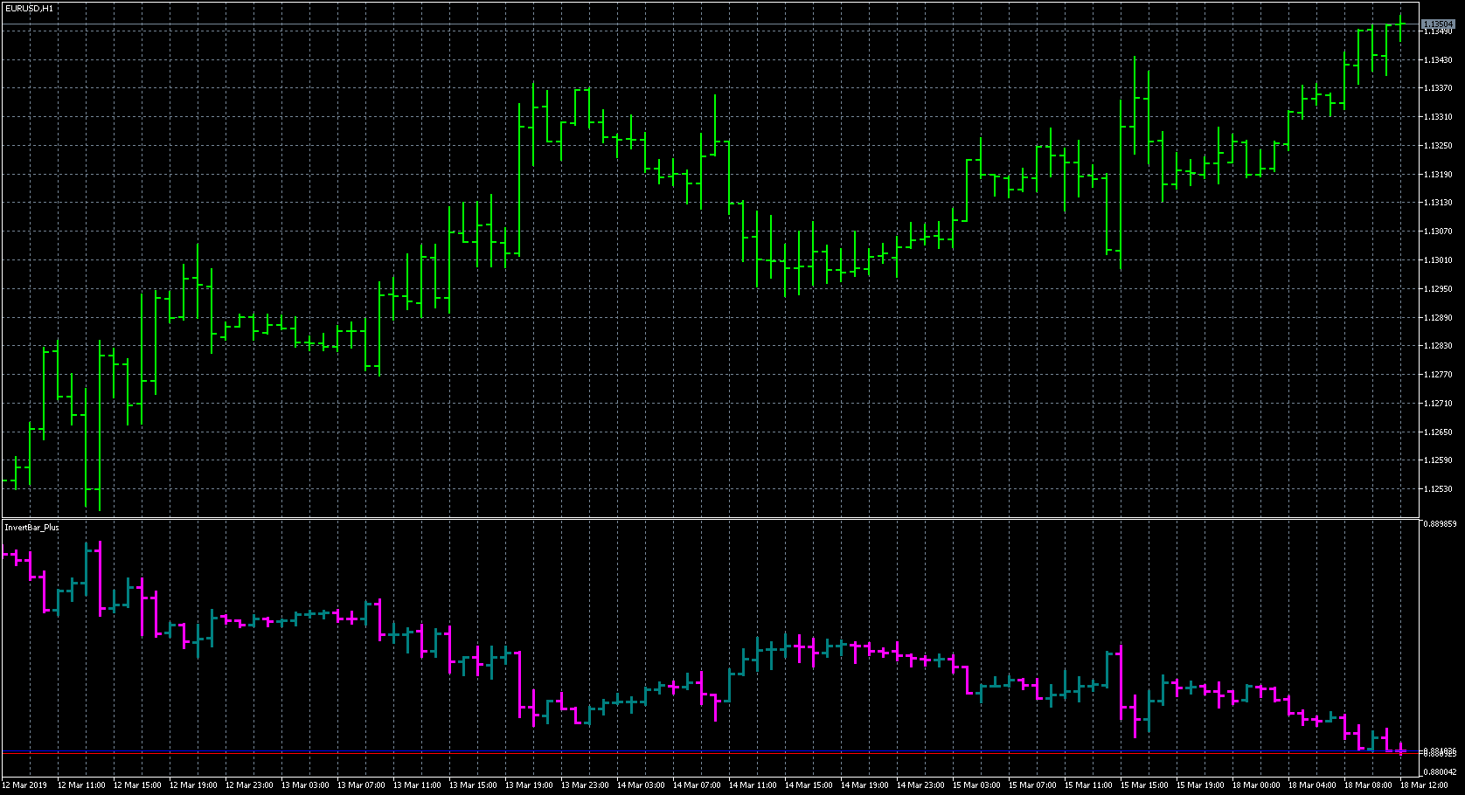Select the 13 Mar 03:00 time label

(x=305, y=785)
